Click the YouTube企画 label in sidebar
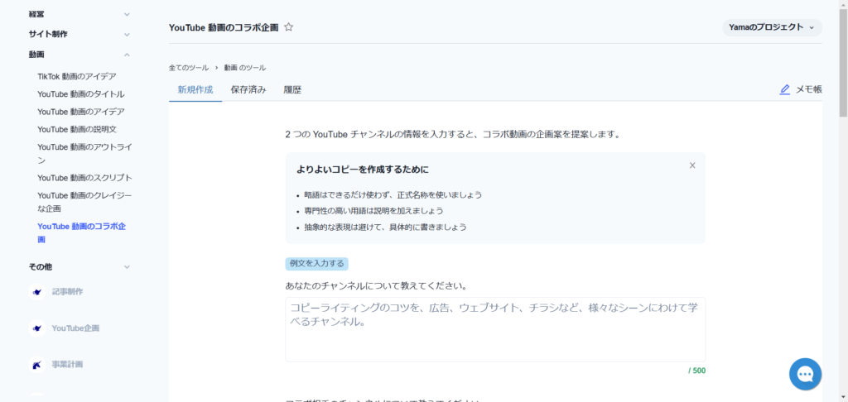This screenshot has width=848, height=402. pyautogui.click(x=75, y=328)
